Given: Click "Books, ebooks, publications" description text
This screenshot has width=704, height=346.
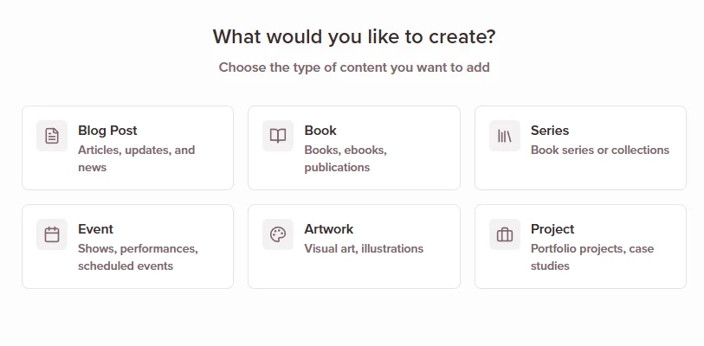Looking at the screenshot, I should (346, 158).
